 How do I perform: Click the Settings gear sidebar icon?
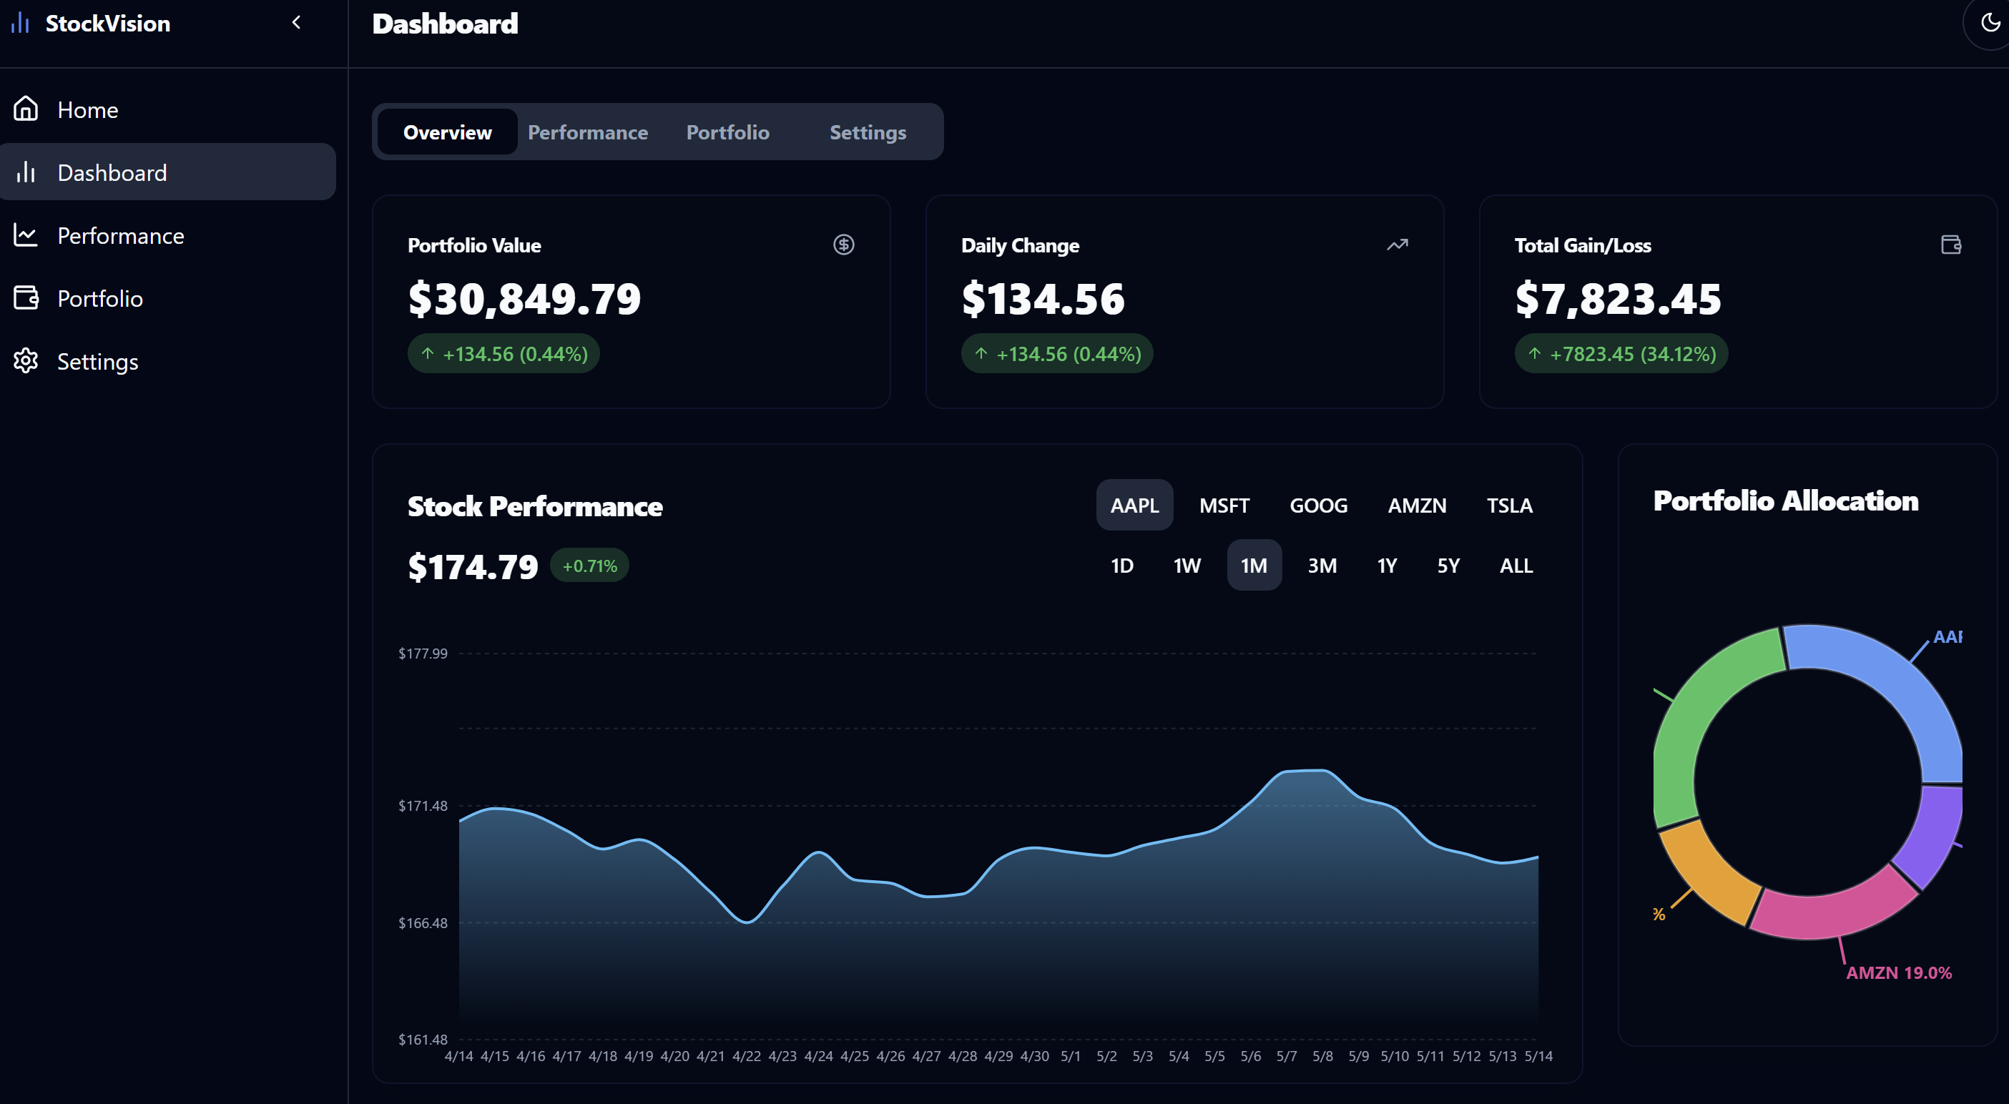point(26,361)
